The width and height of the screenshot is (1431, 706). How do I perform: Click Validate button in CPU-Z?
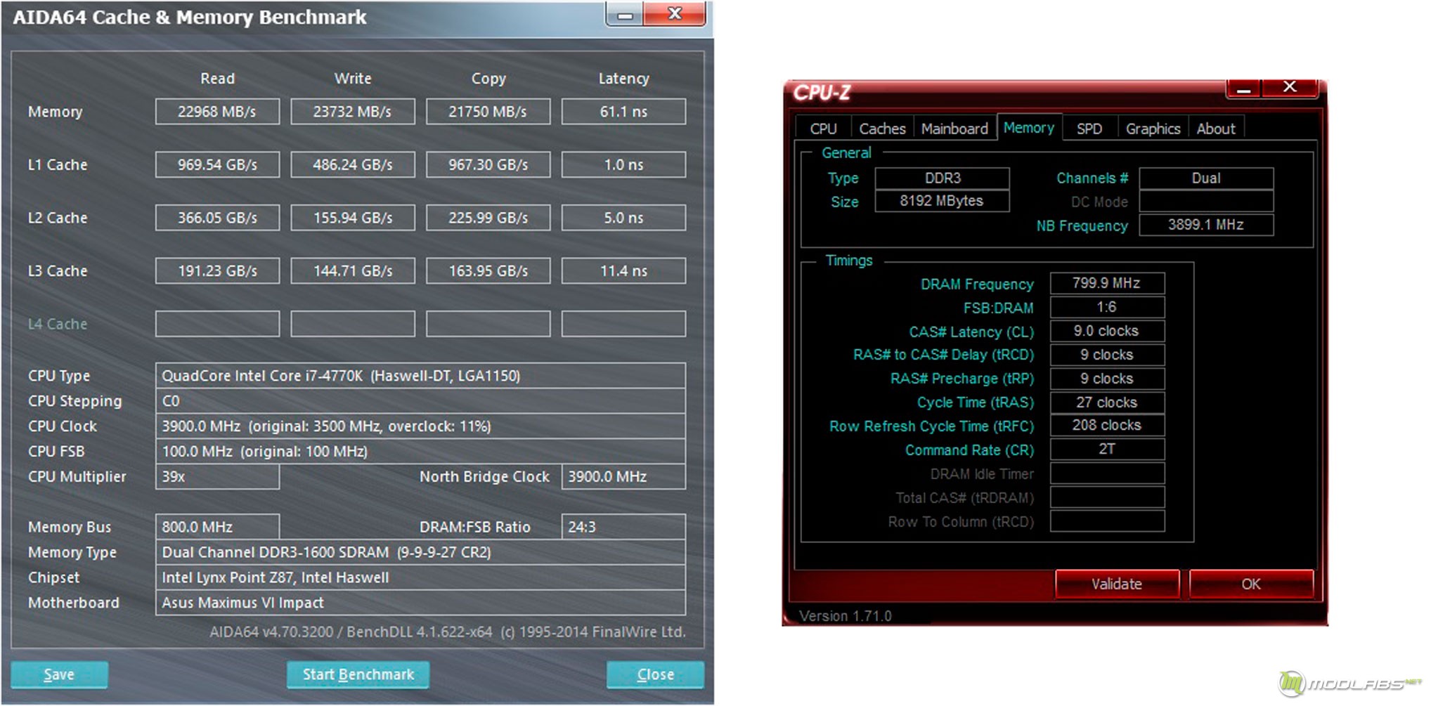coord(1117,584)
